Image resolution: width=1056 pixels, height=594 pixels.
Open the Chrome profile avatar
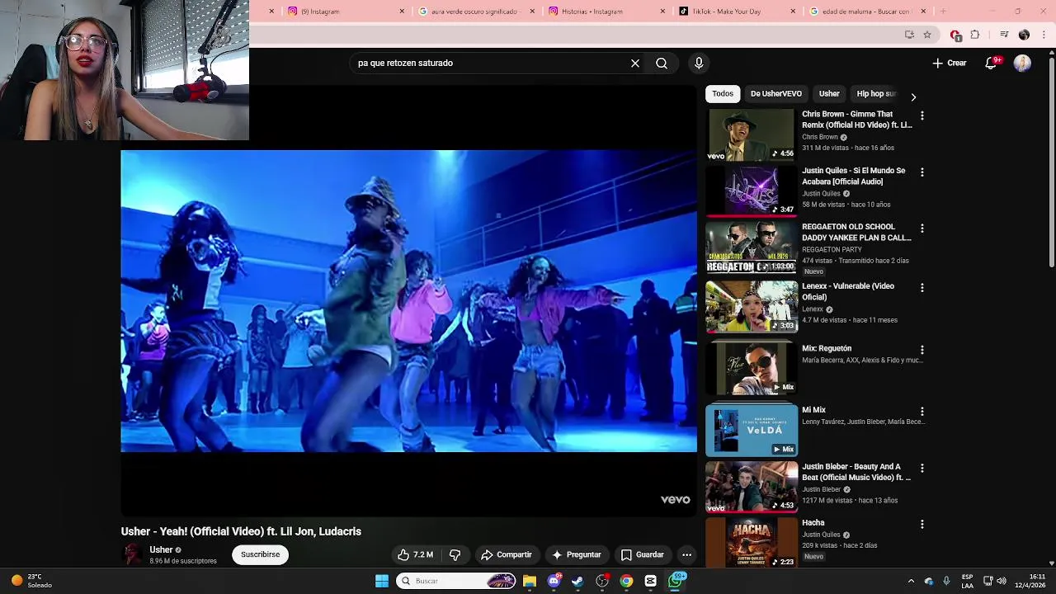click(x=1024, y=35)
